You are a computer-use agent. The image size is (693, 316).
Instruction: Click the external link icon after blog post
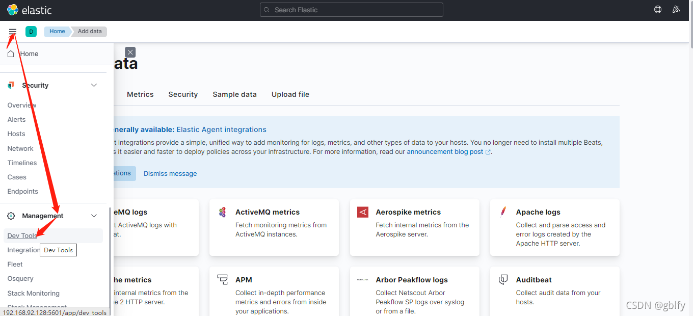coord(488,152)
